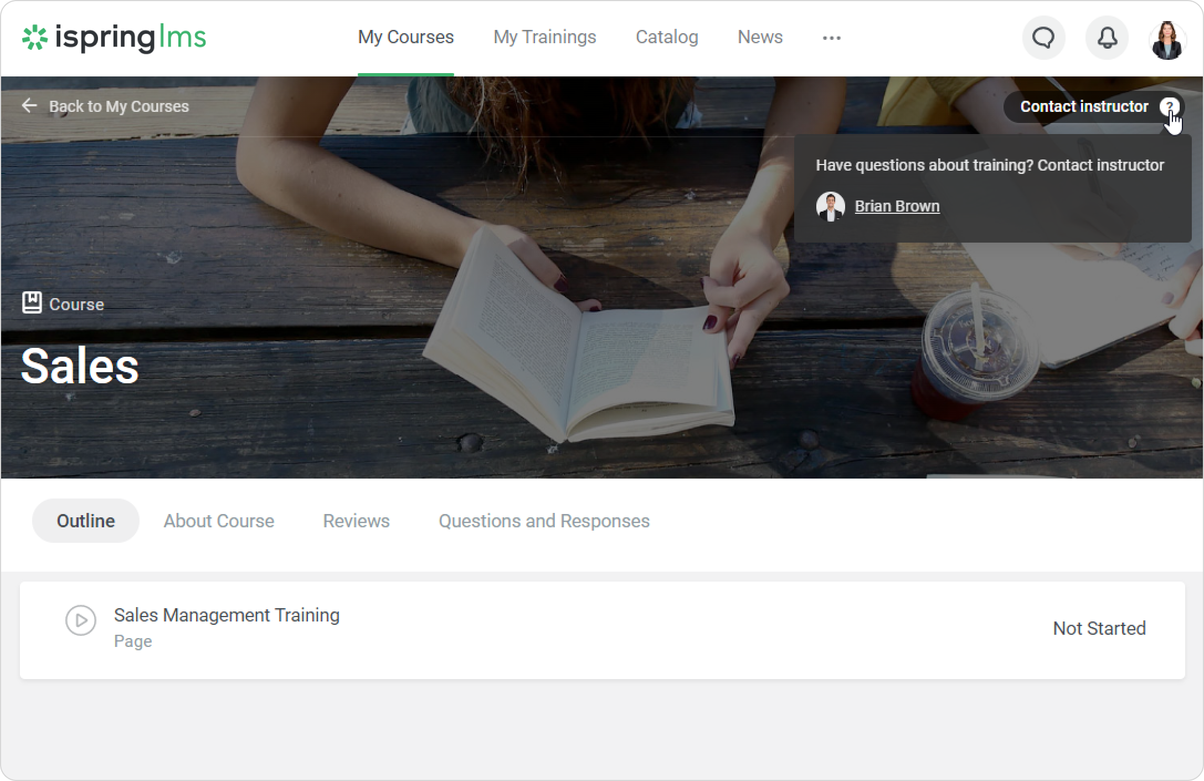Image resolution: width=1204 pixels, height=781 pixels.
Task: Open the News section
Action: [760, 37]
